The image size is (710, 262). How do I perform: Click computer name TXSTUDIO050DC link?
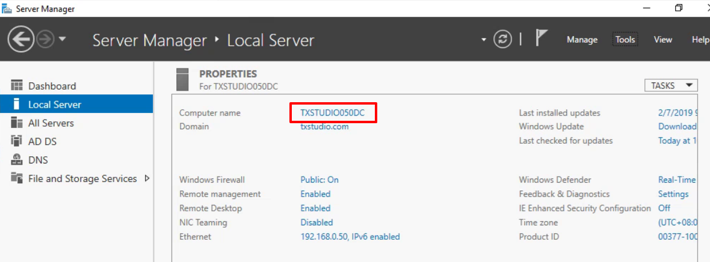click(332, 113)
